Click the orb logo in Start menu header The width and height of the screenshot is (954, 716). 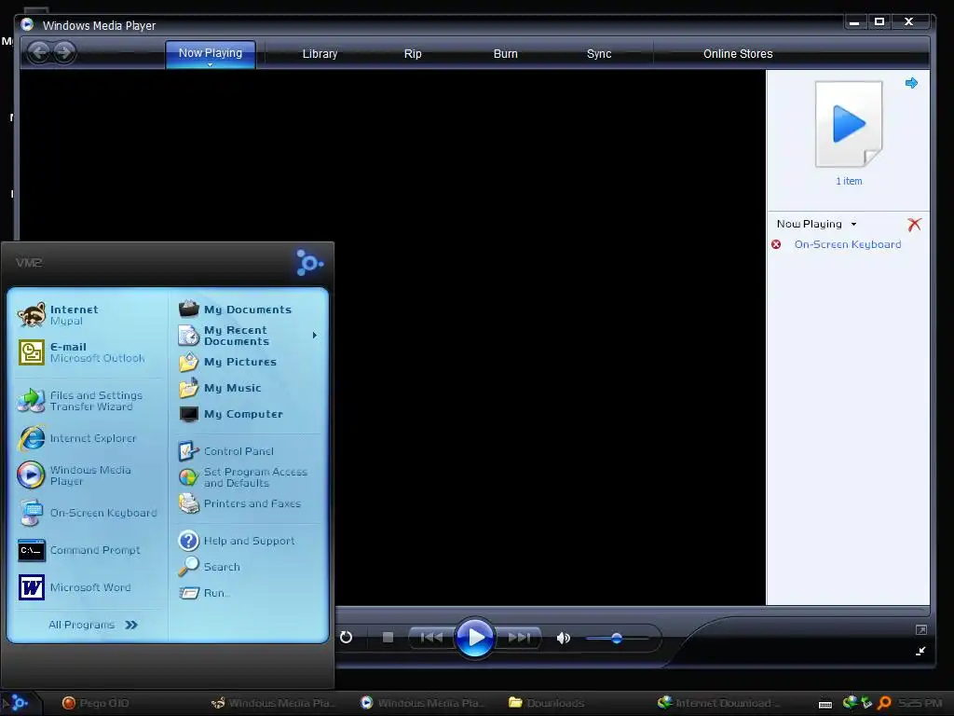point(309,263)
